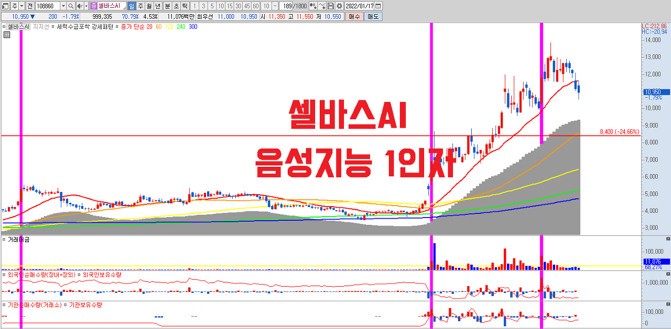
Task: Click the 11,076백만 trading value text
Action: coord(181,16)
